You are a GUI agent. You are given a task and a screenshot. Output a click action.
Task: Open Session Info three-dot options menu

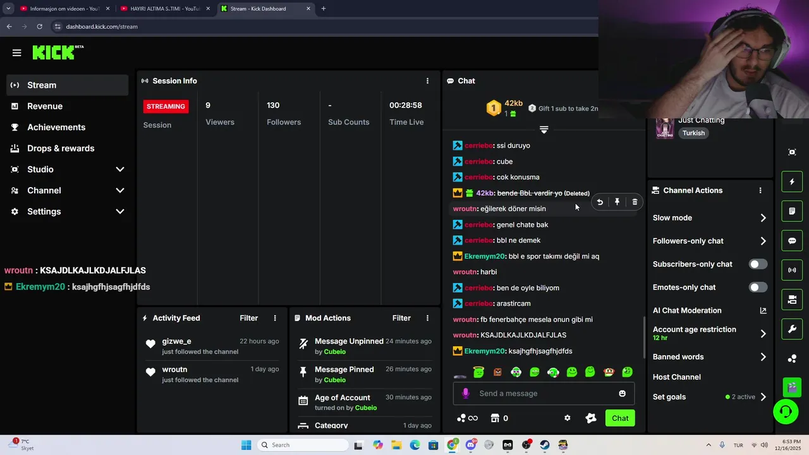tap(427, 81)
